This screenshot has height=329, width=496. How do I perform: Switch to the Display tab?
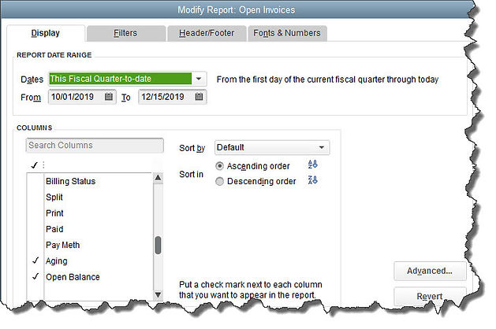pos(46,33)
